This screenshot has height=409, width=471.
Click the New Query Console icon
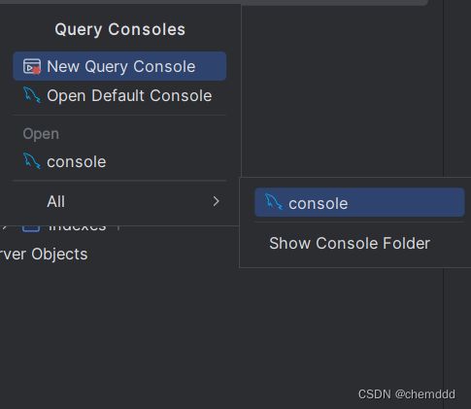32,66
